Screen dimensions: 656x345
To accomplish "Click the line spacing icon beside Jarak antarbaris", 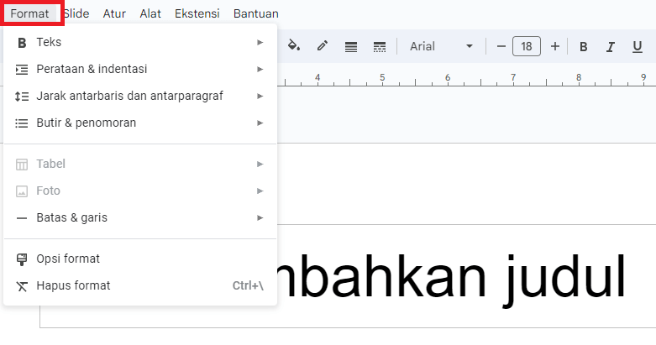I will point(22,97).
